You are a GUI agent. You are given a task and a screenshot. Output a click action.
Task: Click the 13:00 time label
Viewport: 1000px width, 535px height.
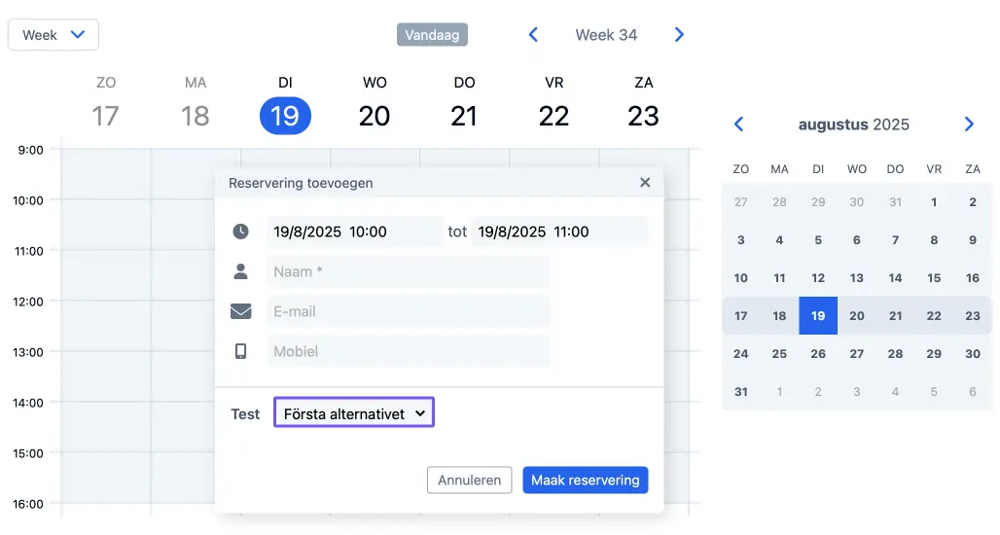(x=28, y=352)
